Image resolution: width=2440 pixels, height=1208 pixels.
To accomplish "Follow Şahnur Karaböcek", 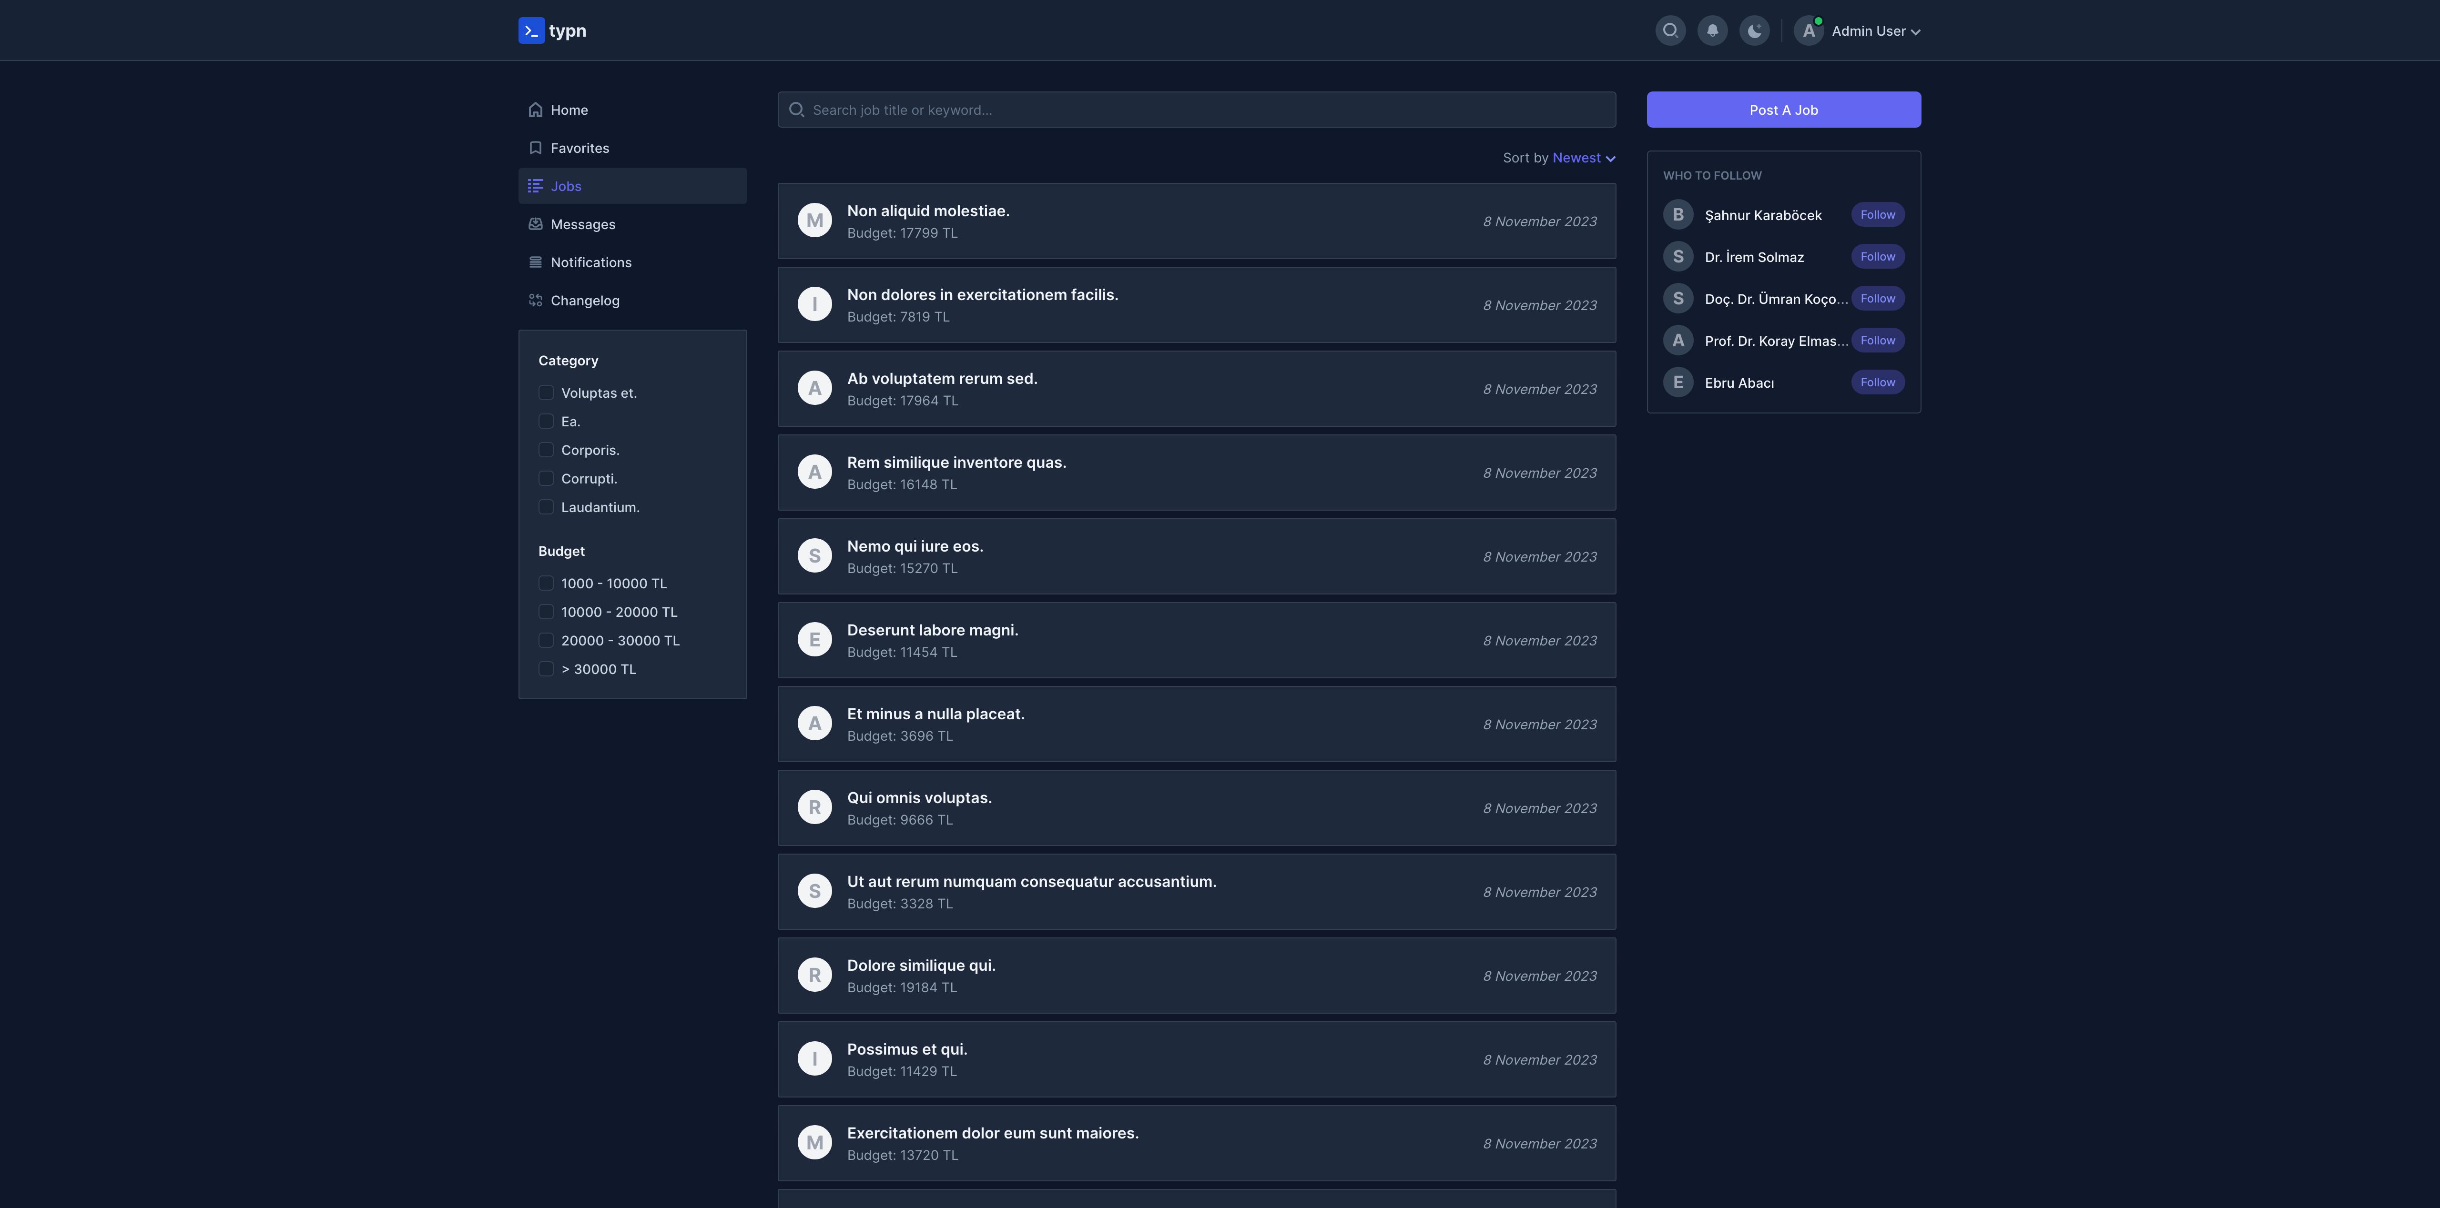I will point(1876,215).
